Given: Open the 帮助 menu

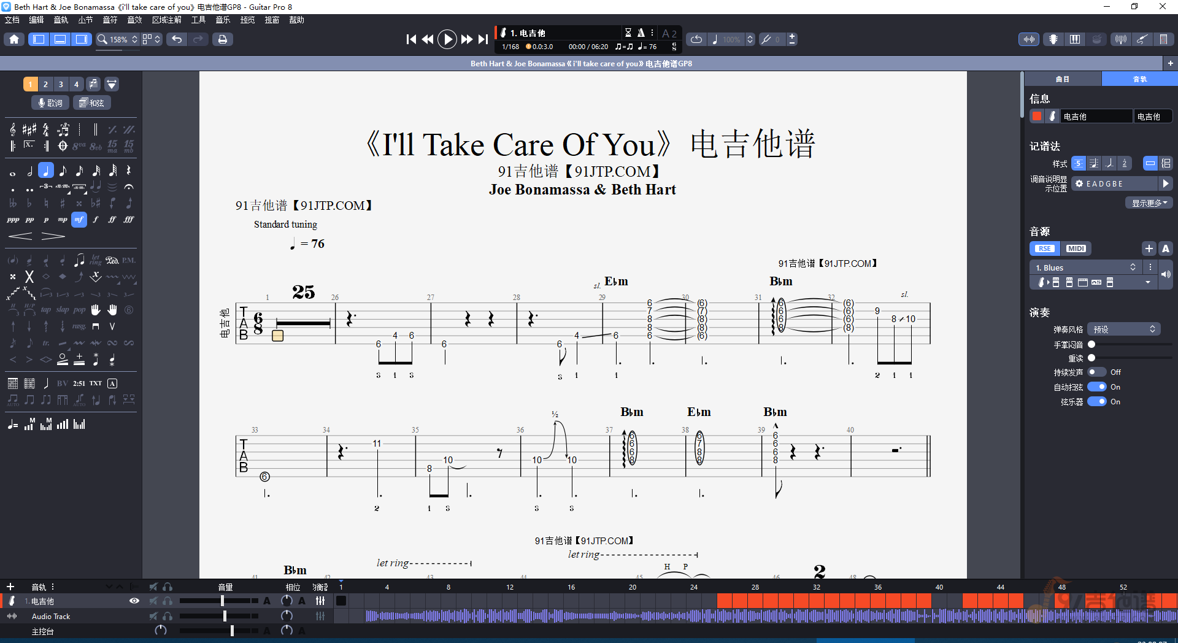Looking at the screenshot, I should [297, 20].
